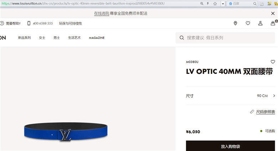Expand the size selector showing 90 CM
The width and height of the screenshot is (278, 151).
coord(231,96)
